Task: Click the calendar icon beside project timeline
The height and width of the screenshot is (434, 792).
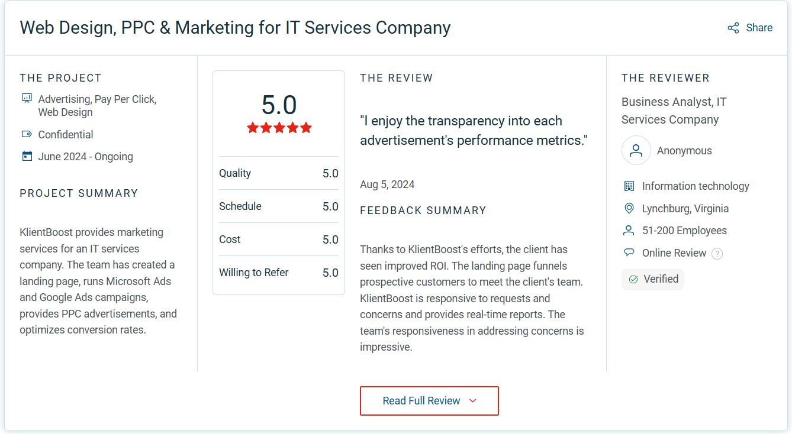Action: coord(27,156)
